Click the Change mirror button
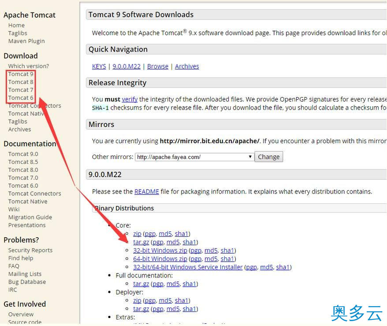Viewport: 387px width, 326px height. (x=269, y=157)
